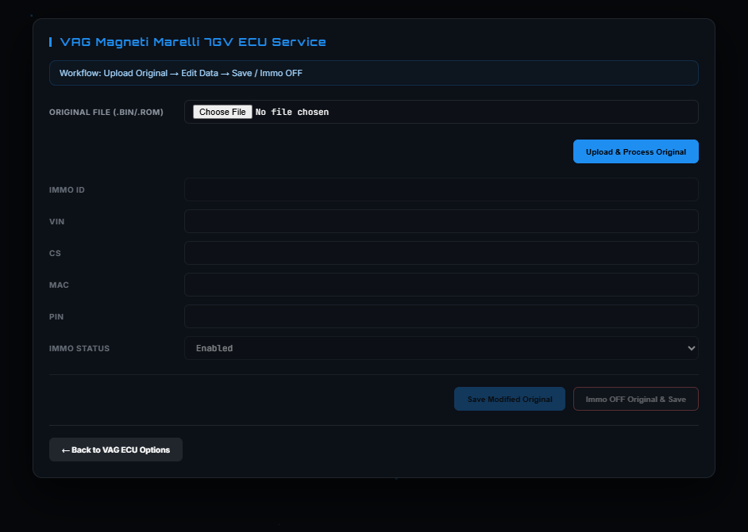Open the Immo Status 'Enabled' dropdown
The width and height of the screenshot is (748, 532).
[441, 348]
